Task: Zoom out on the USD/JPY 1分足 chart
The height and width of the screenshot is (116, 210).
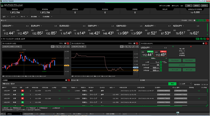Action: coord(61,46)
